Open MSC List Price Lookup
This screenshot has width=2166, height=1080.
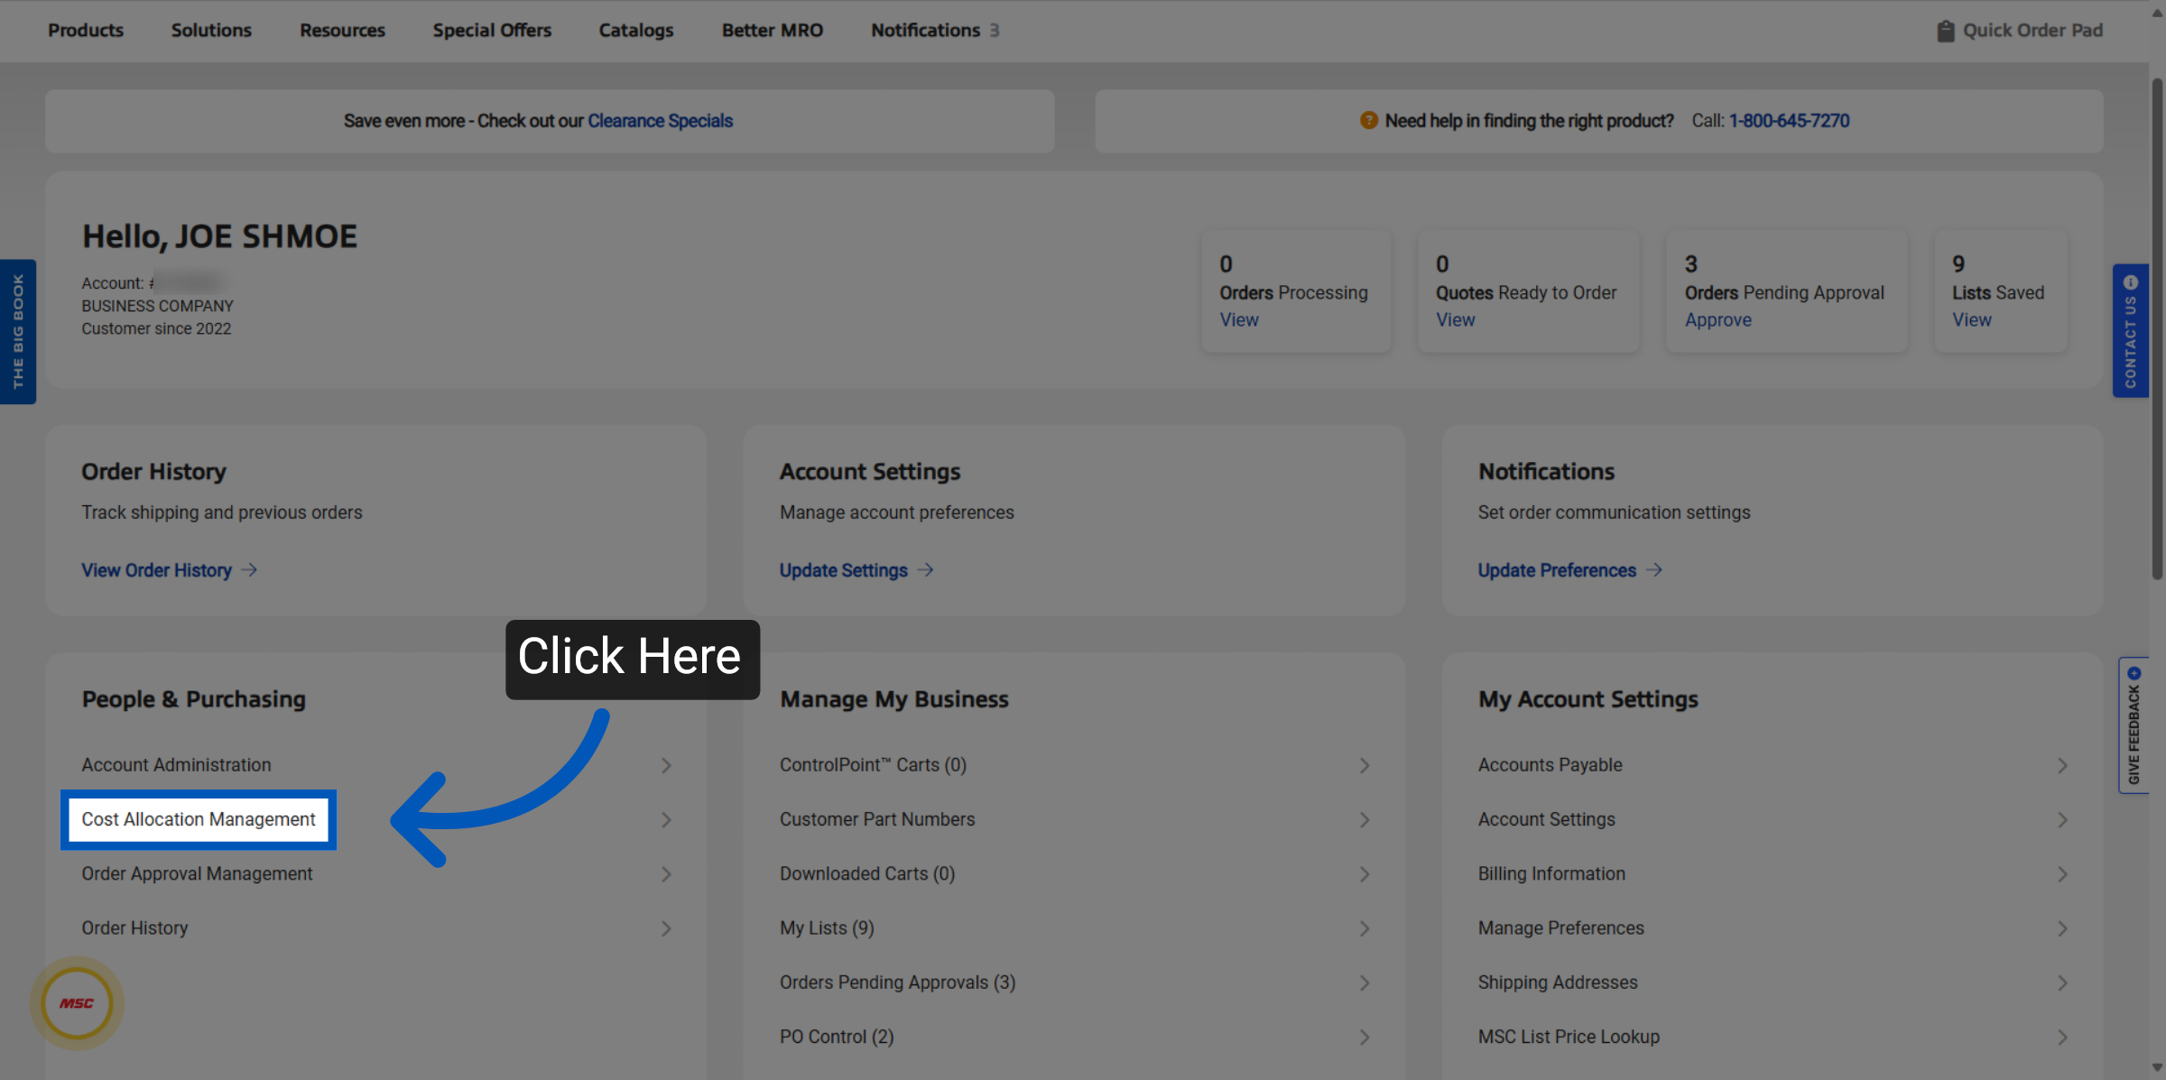click(x=1569, y=1038)
